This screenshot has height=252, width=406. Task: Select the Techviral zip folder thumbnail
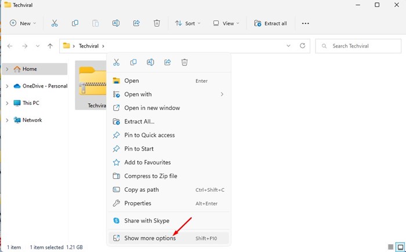tap(91, 85)
